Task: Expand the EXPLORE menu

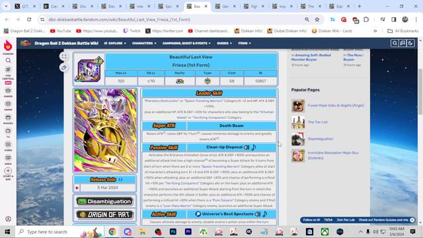Action: [x=115, y=43]
